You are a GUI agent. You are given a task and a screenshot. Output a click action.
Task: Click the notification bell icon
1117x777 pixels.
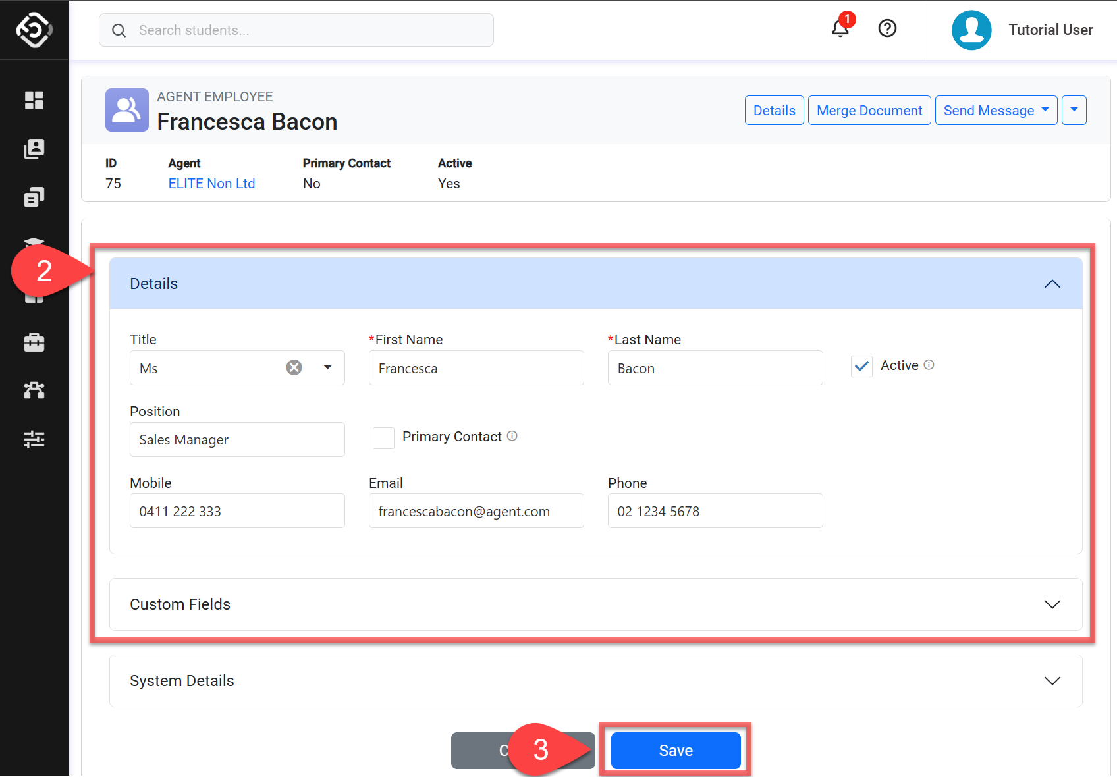(x=840, y=29)
